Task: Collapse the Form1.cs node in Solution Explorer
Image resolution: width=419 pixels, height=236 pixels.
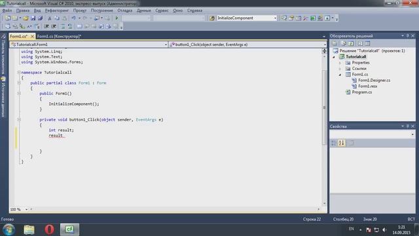Action: 340,75
